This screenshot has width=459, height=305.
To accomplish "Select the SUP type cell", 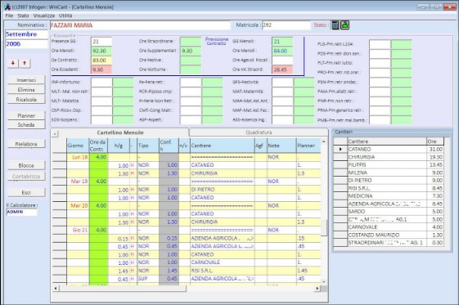I will (x=148, y=279).
